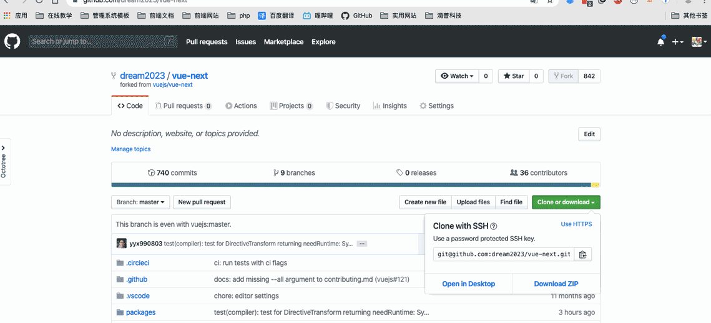Expand the commit message ellipsis button
Image resolution: width=711 pixels, height=323 pixels.
point(361,244)
